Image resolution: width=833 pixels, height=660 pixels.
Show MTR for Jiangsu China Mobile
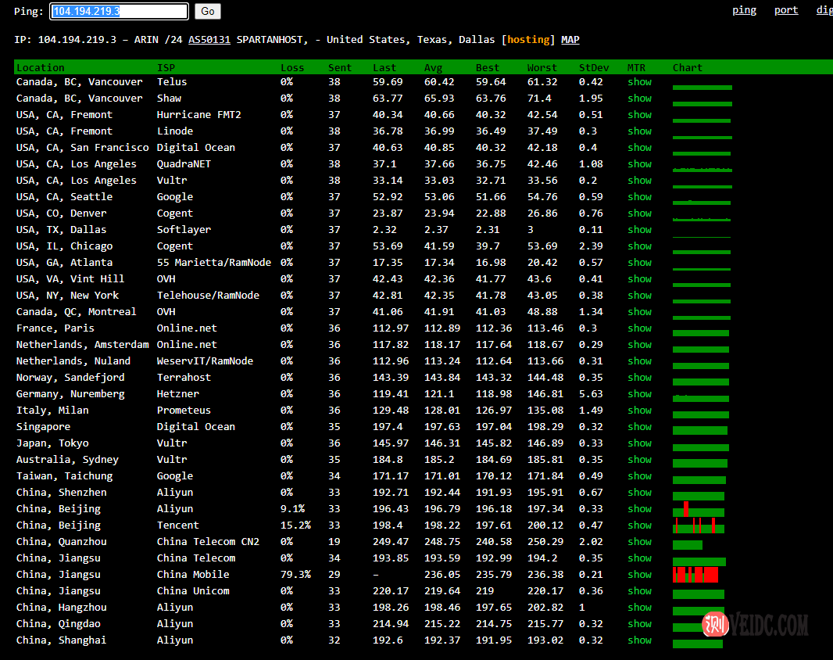pos(639,575)
